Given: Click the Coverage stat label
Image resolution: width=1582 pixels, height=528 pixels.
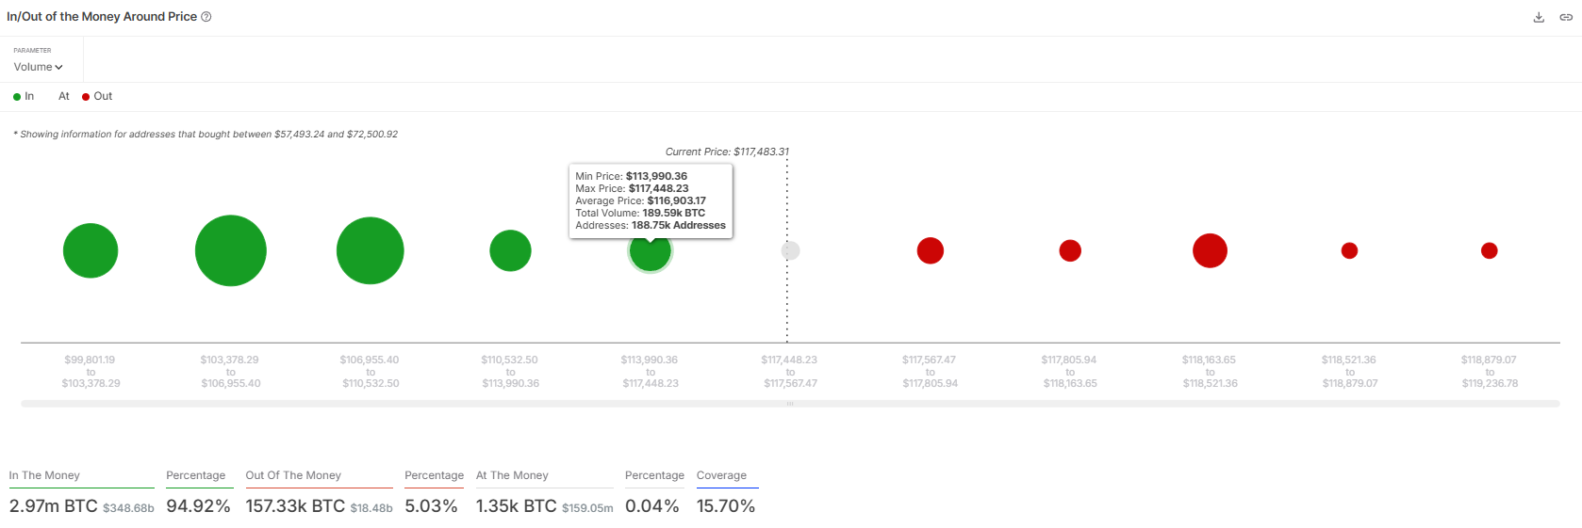Looking at the screenshot, I should pyautogui.click(x=721, y=475).
